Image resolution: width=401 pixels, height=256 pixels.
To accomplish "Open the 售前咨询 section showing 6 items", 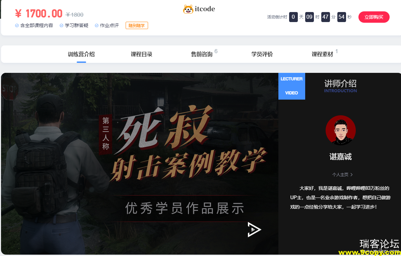I will click(201, 54).
